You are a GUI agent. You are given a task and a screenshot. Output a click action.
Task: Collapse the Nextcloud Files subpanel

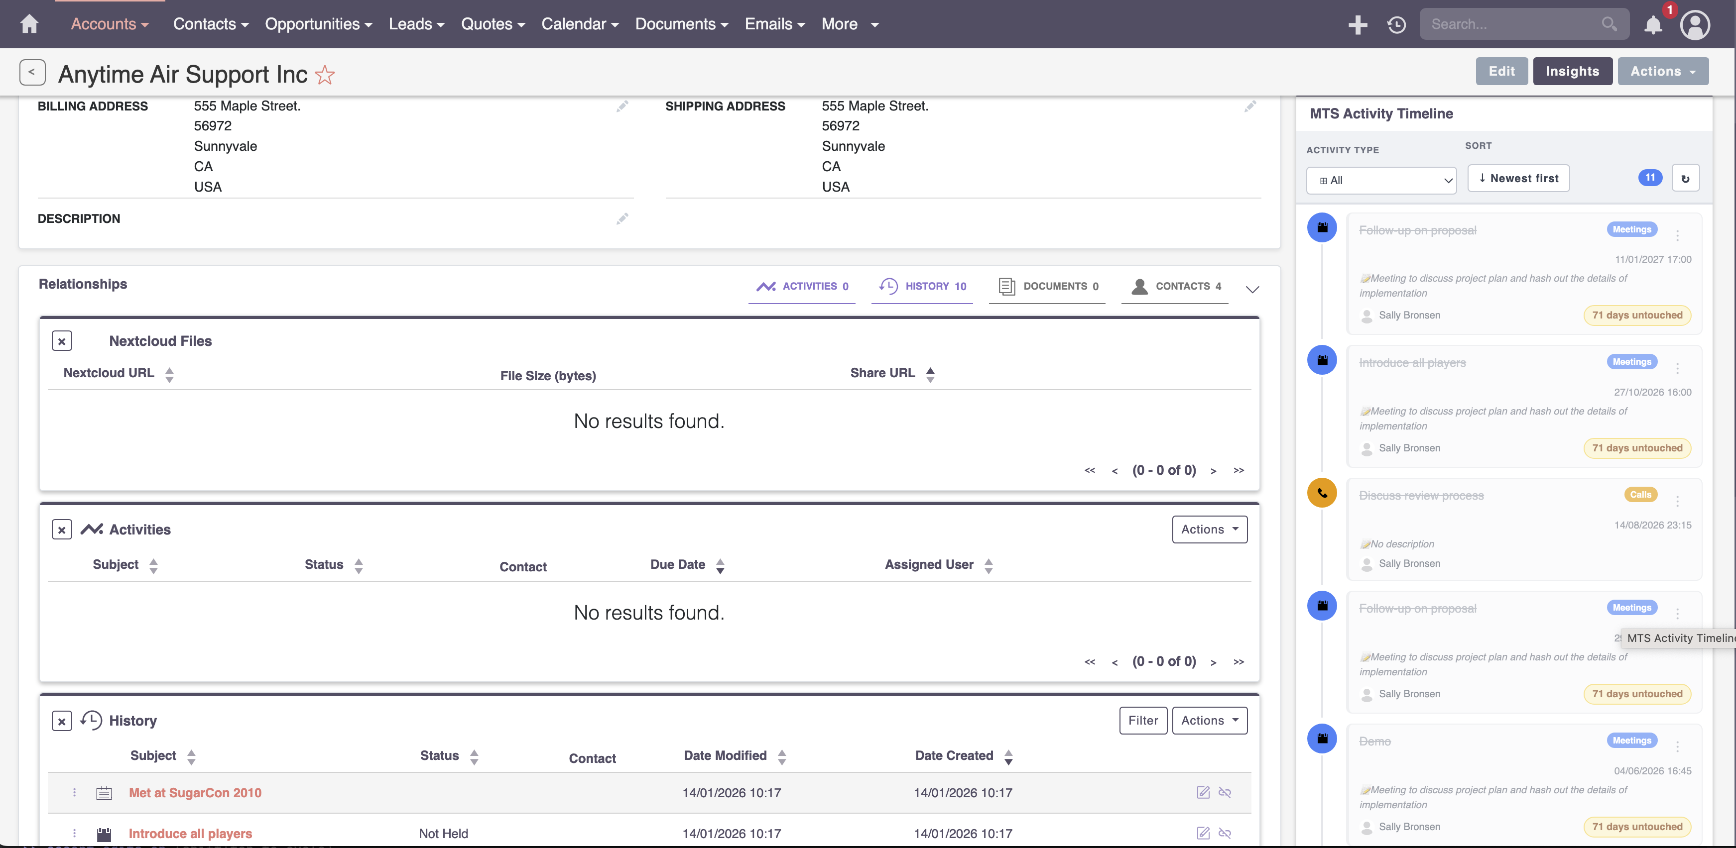(61, 341)
